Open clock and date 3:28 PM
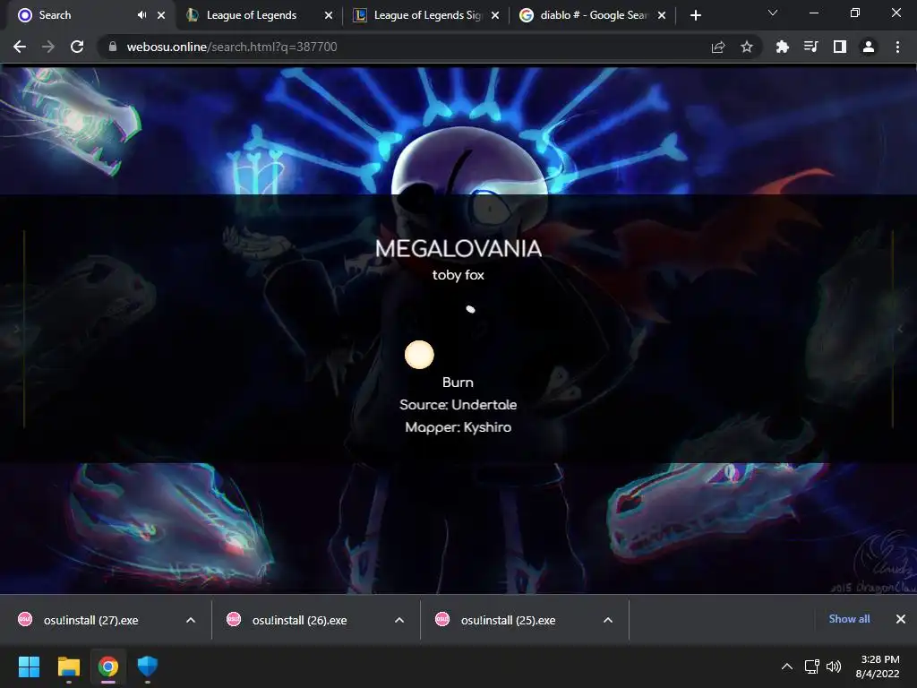 [878, 666]
